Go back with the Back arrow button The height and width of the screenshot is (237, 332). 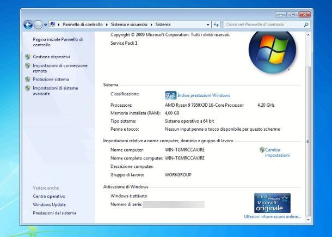point(28,25)
